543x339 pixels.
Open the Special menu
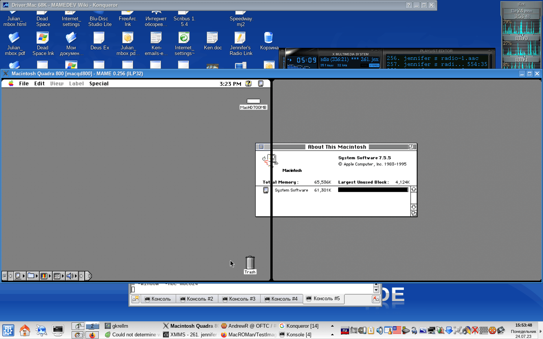tap(99, 84)
